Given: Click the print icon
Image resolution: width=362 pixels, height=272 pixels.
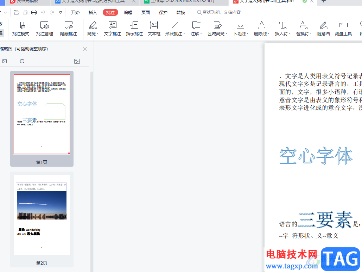Looking at the screenshot, I should point(34,12).
